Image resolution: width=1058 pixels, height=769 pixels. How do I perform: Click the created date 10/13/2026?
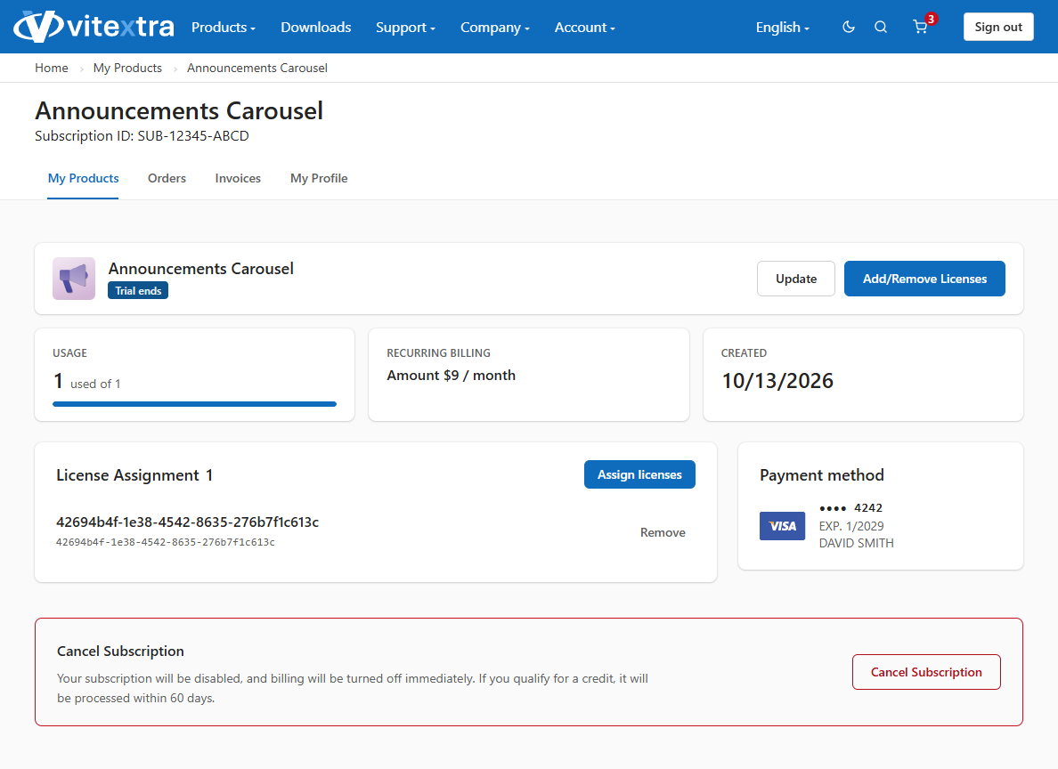coord(777,381)
